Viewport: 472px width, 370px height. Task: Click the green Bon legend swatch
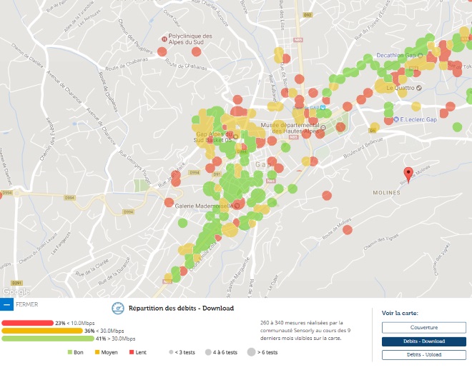click(x=70, y=352)
